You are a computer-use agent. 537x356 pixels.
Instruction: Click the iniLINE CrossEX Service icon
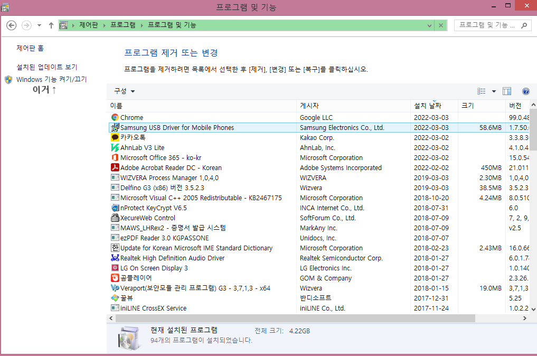click(115, 308)
